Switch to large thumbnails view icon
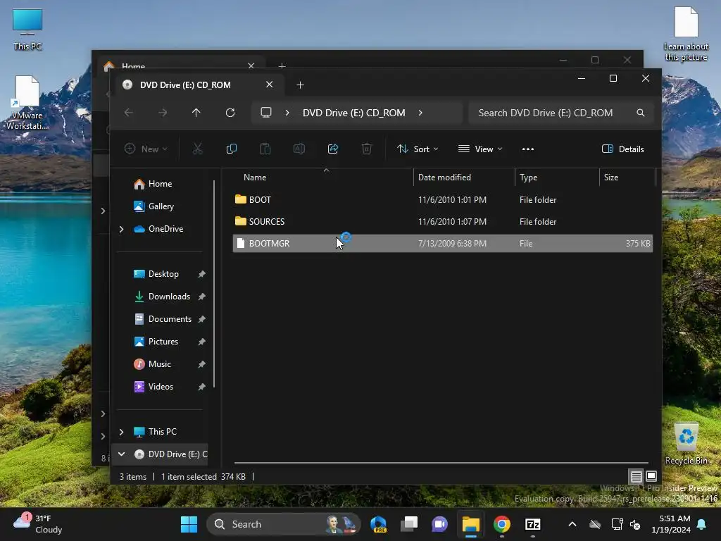The height and width of the screenshot is (541, 721). point(651,476)
